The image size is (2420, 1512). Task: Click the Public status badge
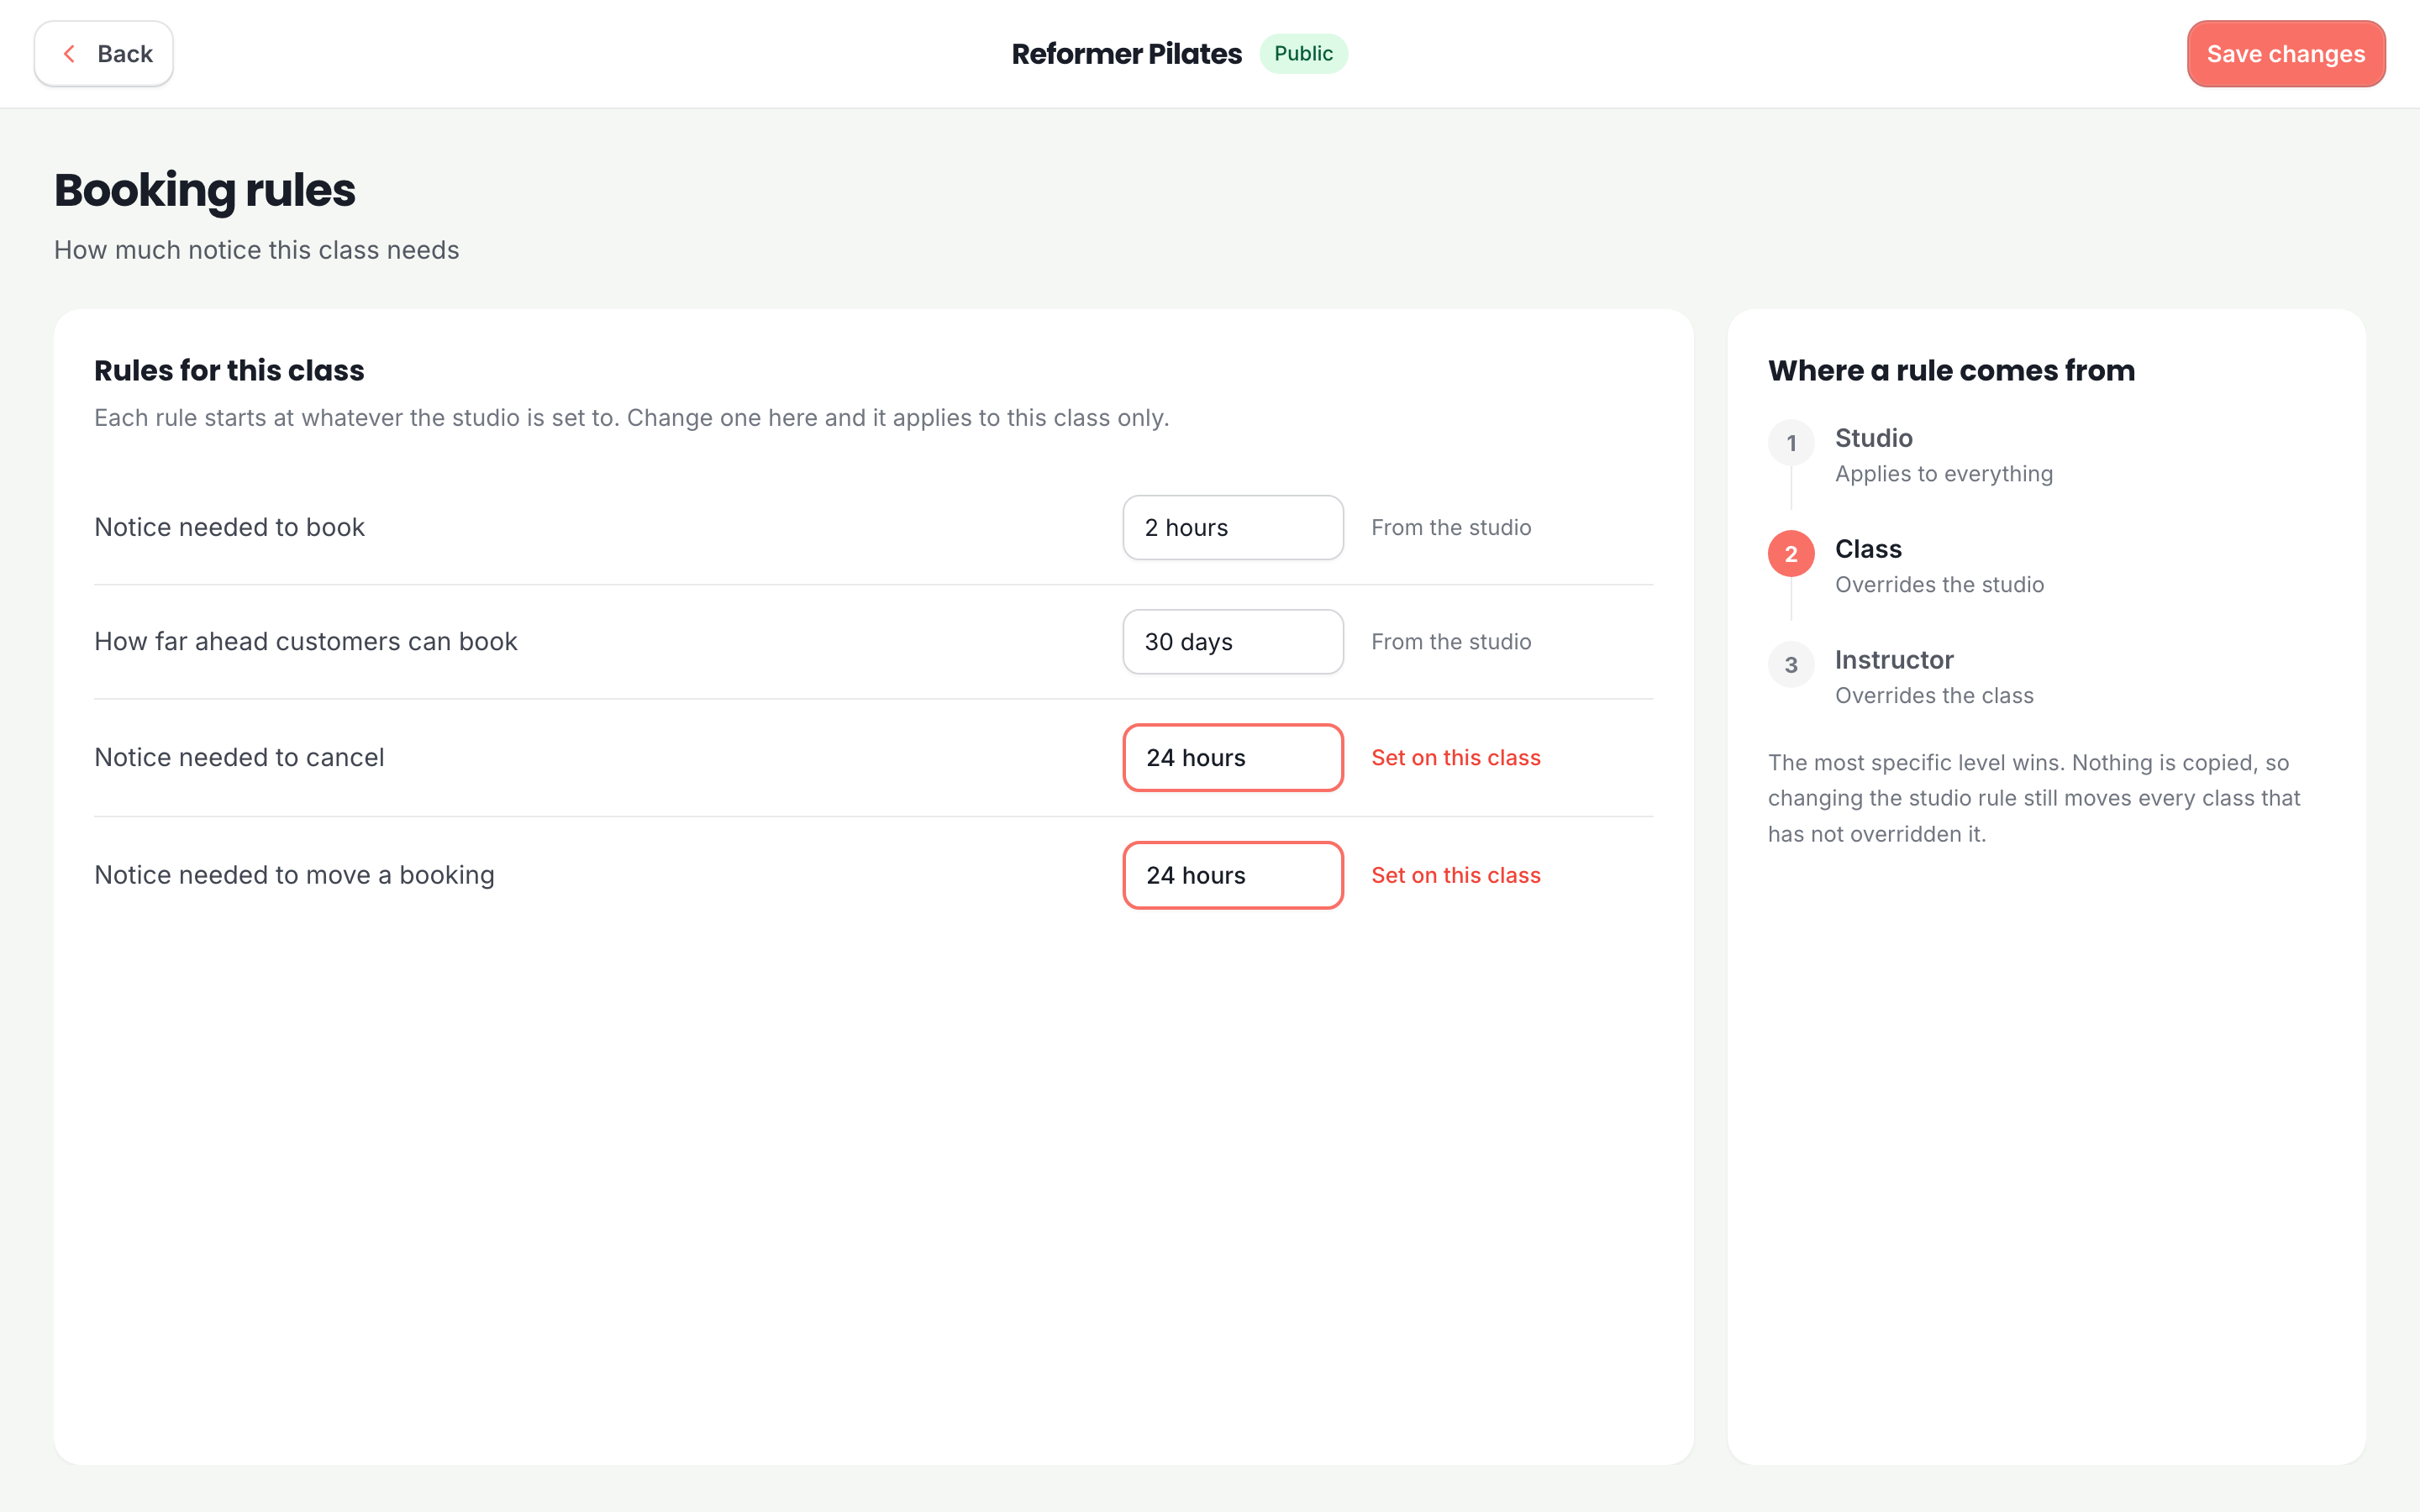(x=1303, y=54)
